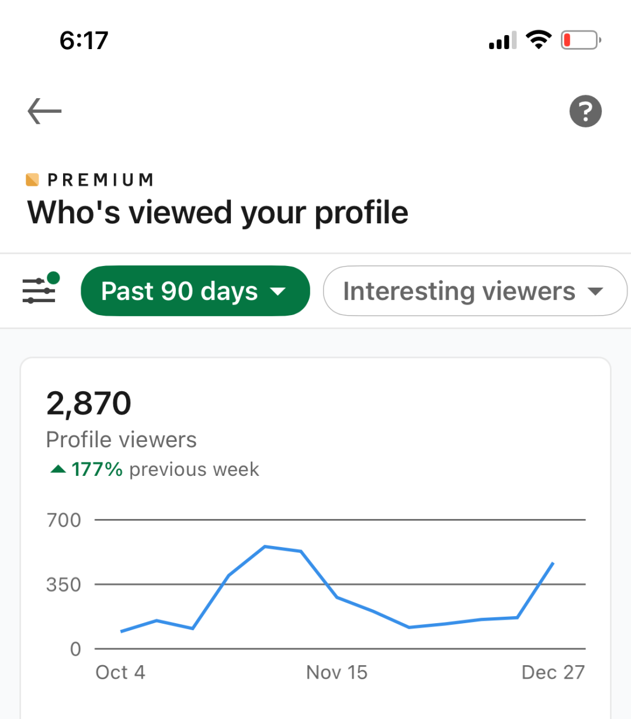Open the all filters sliders icon
This screenshot has width=631, height=719.
point(40,288)
